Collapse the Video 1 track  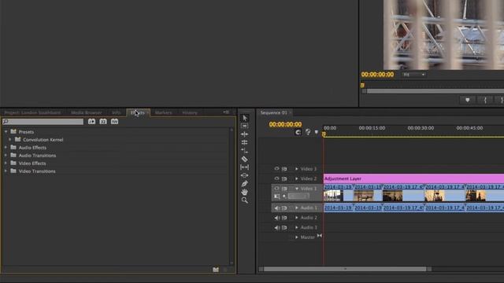[297, 189]
